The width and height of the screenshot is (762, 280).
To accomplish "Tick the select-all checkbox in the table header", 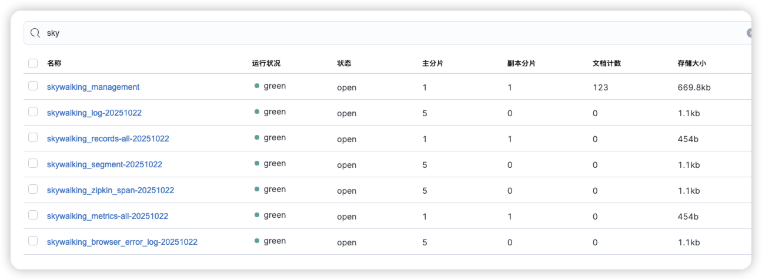I will pyautogui.click(x=33, y=63).
